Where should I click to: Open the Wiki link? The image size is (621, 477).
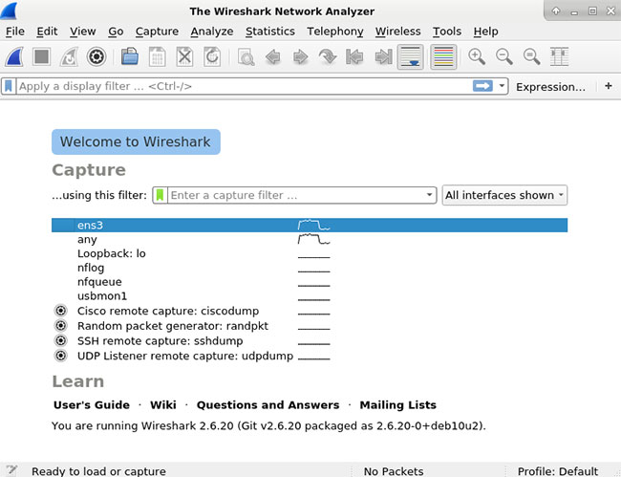click(163, 405)
